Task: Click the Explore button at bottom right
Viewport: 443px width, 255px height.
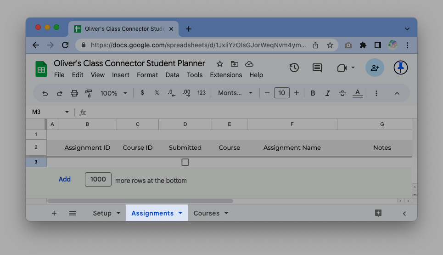Action: click(378, 213)
